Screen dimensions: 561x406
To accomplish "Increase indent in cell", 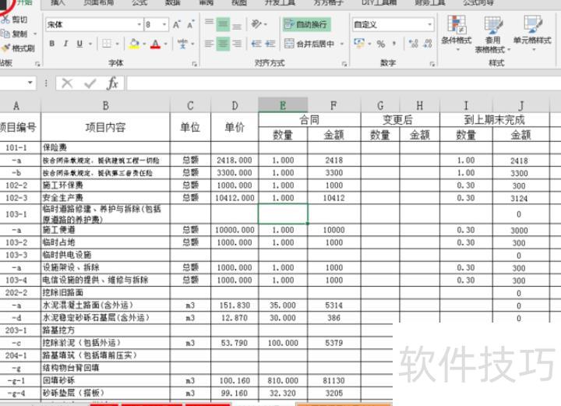I will [x=270, y=44].
